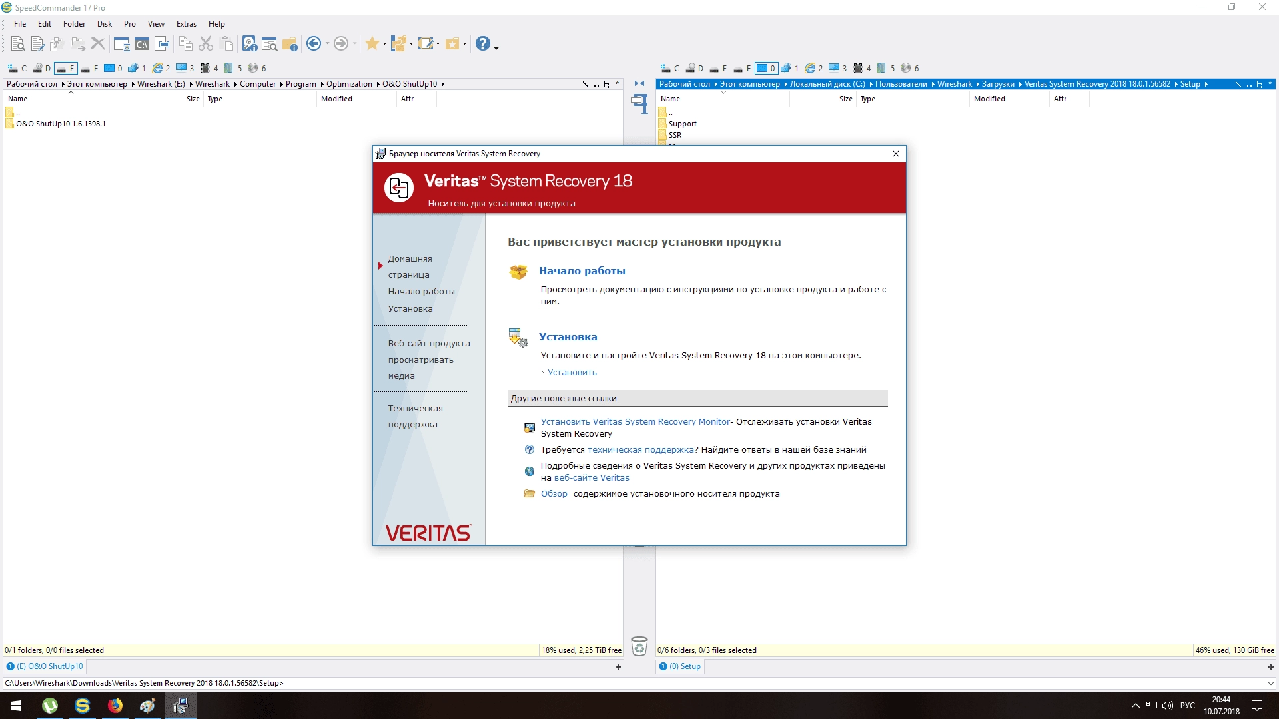1279x719 pixels.
Task: Add a new tab in the left pane
Action: tap(618, 667)
